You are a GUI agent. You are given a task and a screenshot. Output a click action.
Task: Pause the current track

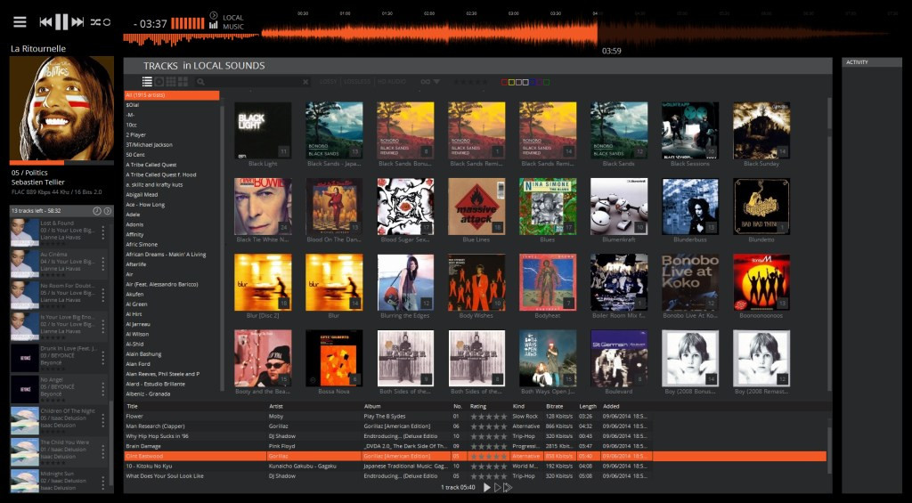(61, 22)
